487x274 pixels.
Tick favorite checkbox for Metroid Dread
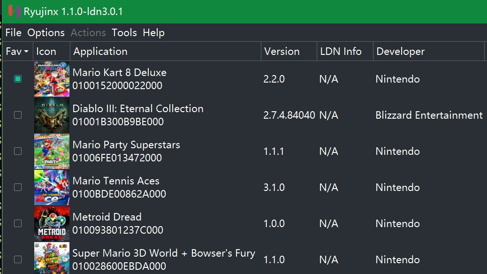(18, 223)
